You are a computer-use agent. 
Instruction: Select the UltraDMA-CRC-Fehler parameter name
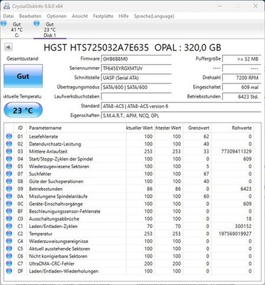52,264
